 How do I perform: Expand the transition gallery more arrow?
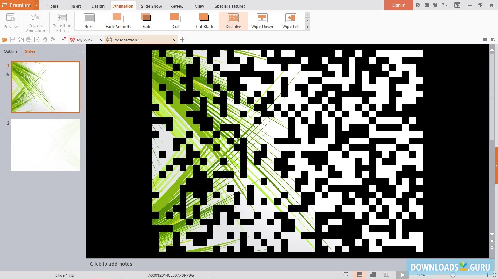pyautogui.click(x=307, y=27)
